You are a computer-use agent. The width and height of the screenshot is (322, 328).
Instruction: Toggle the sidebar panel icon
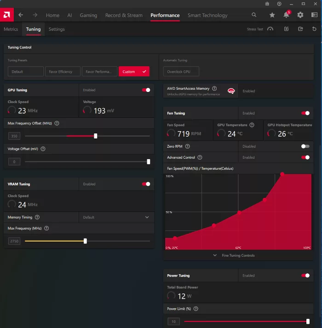tap(314, 15)
